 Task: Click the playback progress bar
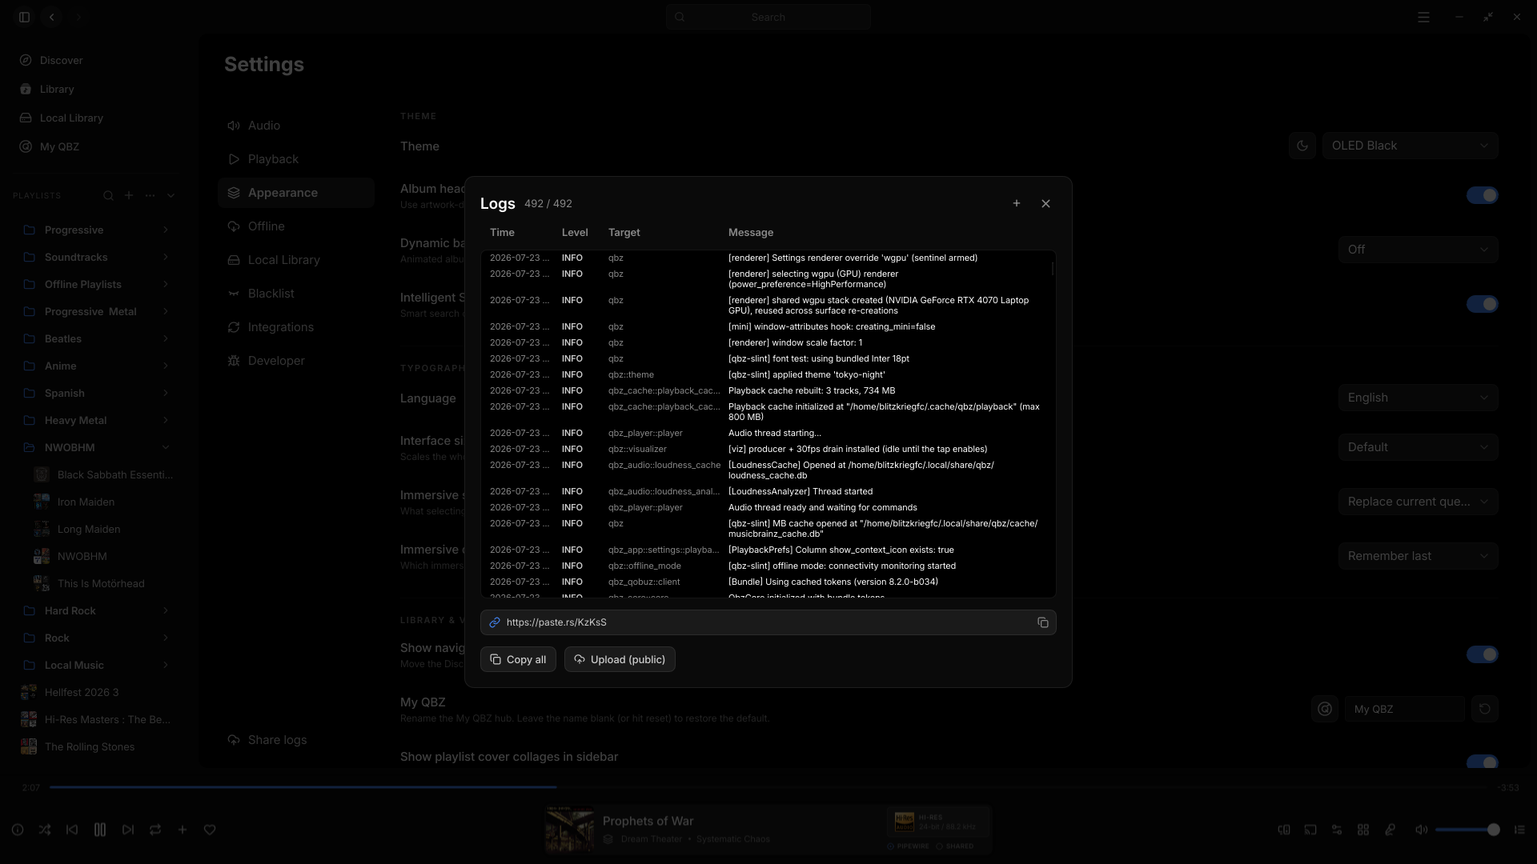point(768,787)
